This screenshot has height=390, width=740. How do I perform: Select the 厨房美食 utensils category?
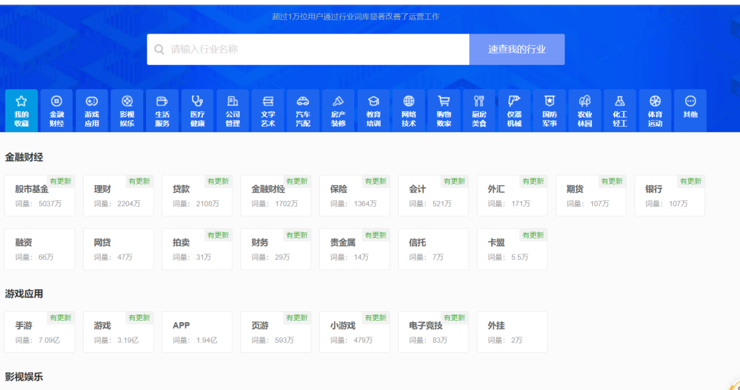[x=479, y=110]
